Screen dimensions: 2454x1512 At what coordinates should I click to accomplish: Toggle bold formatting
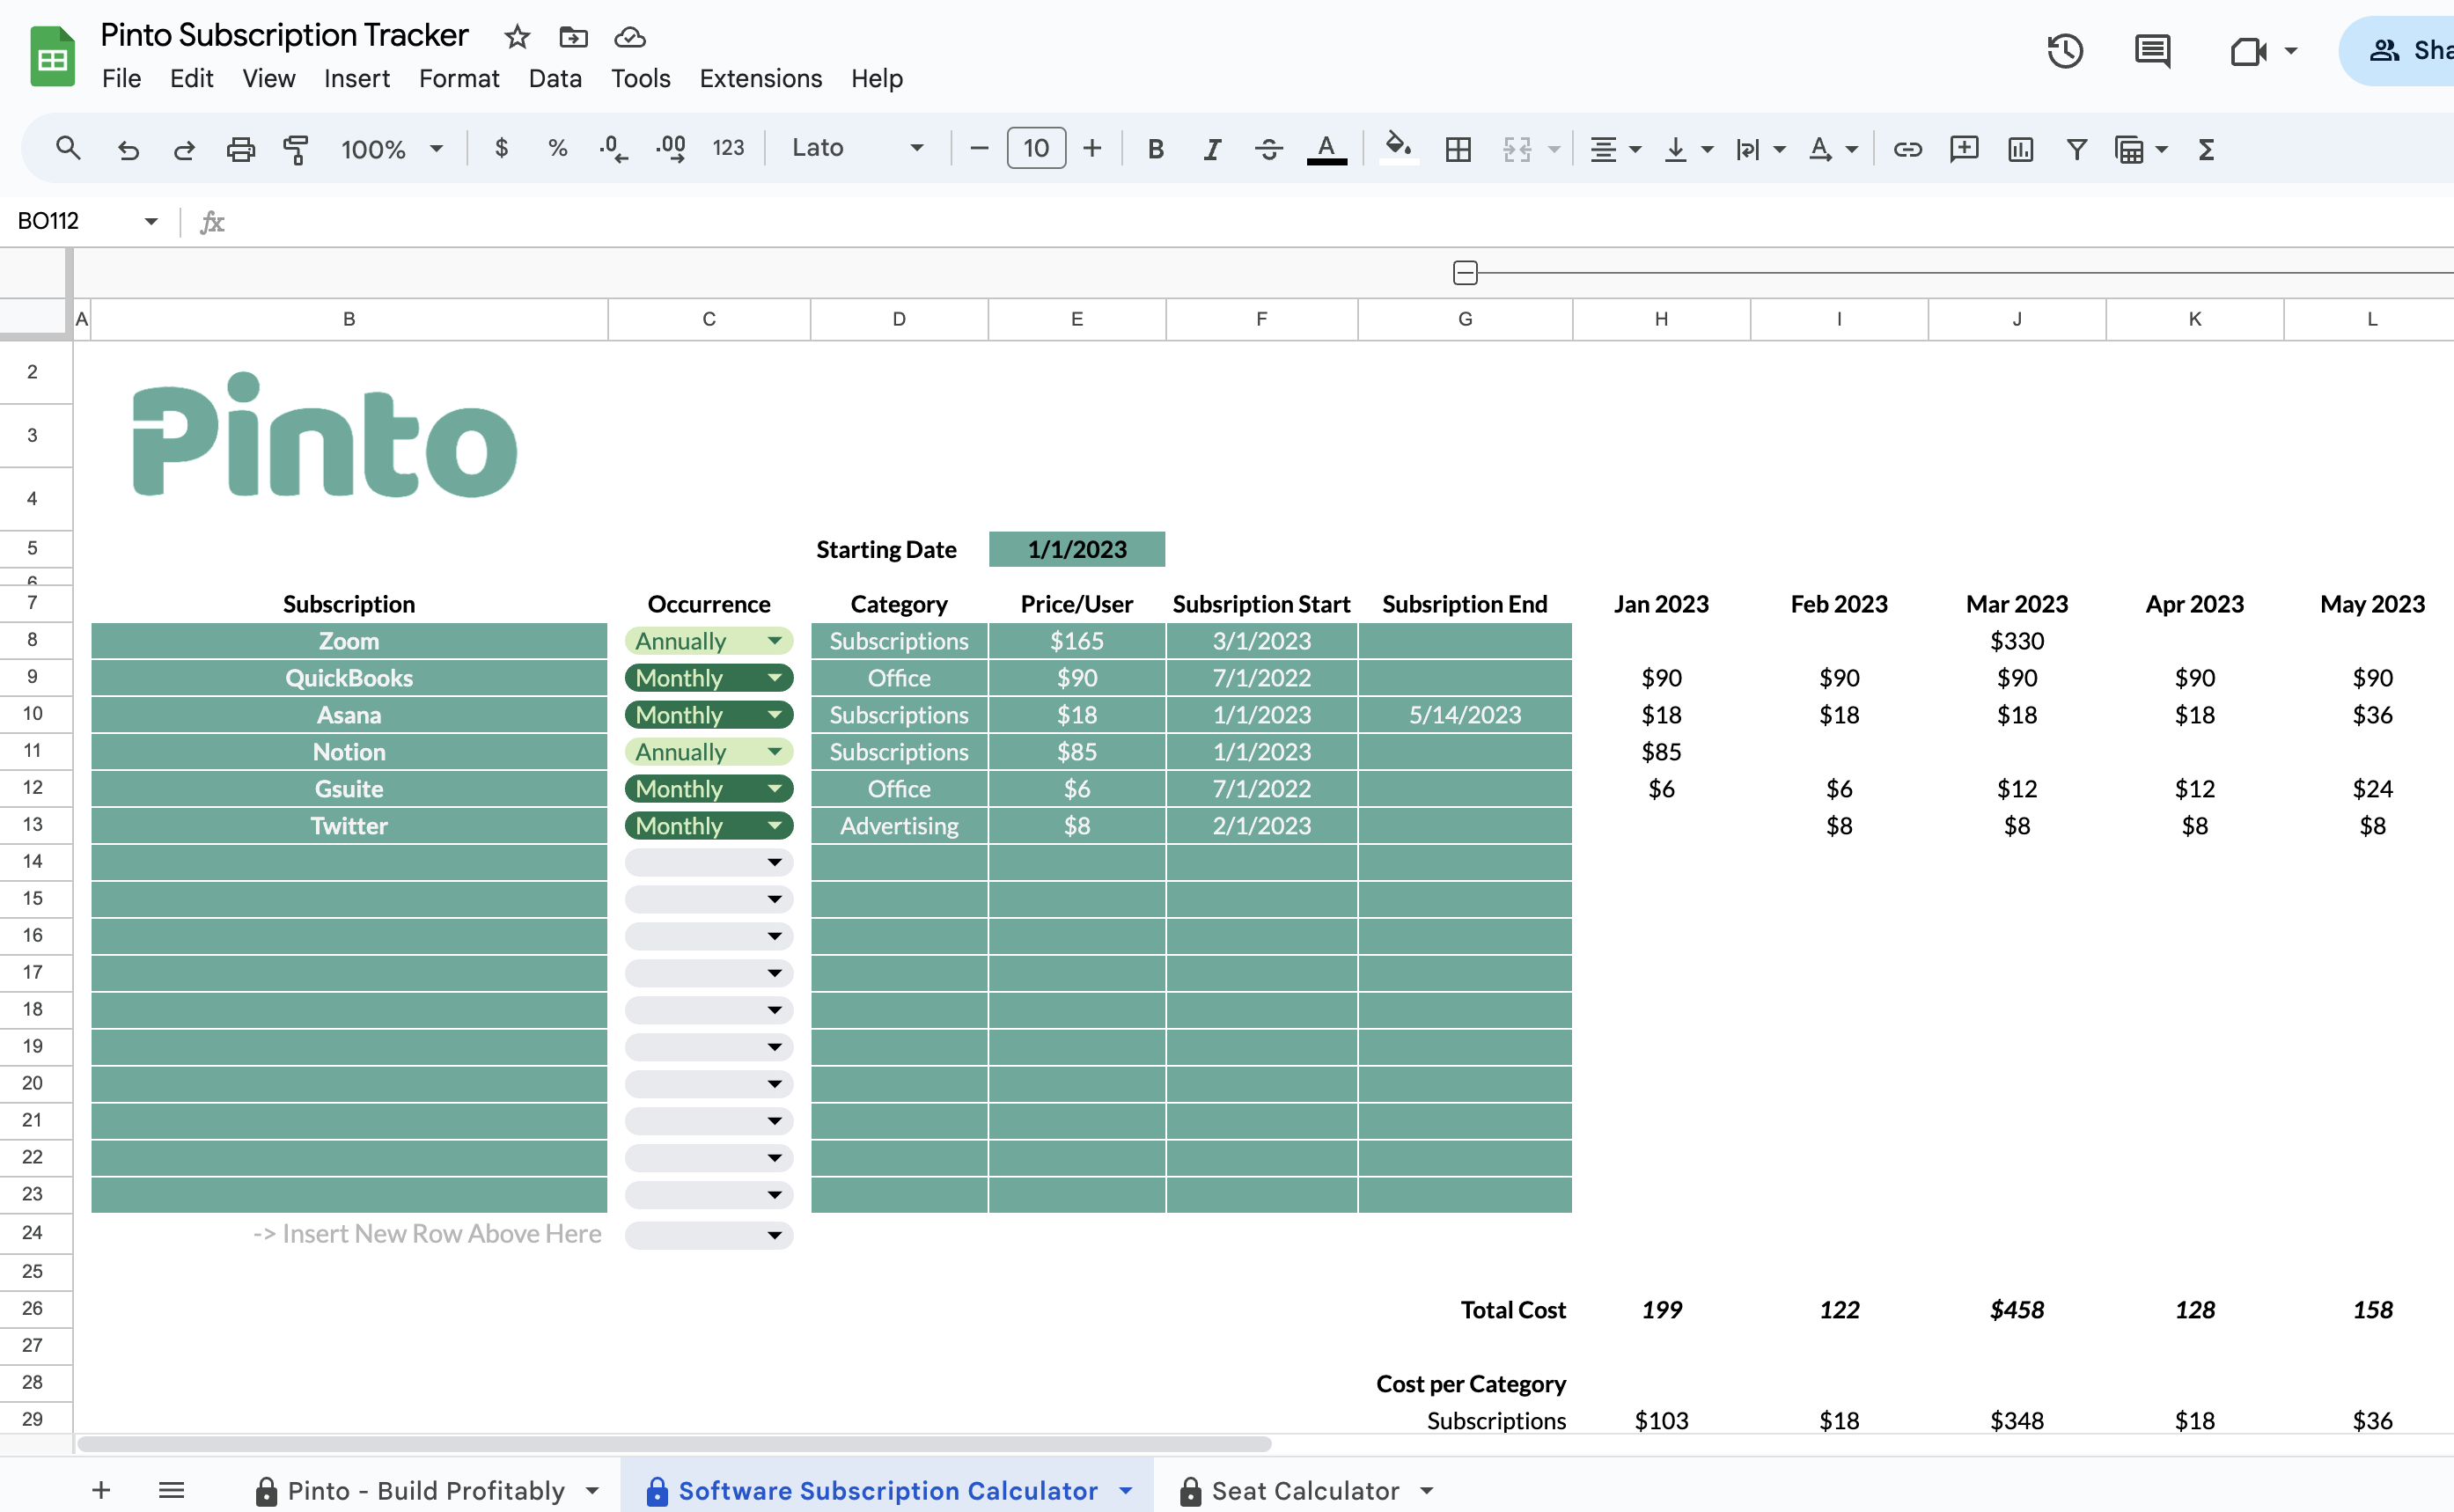coord(1156,149)
